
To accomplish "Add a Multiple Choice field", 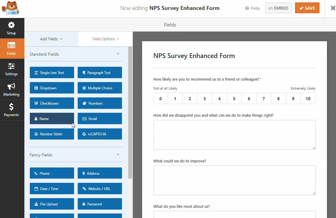I will (x=100, y=88).
